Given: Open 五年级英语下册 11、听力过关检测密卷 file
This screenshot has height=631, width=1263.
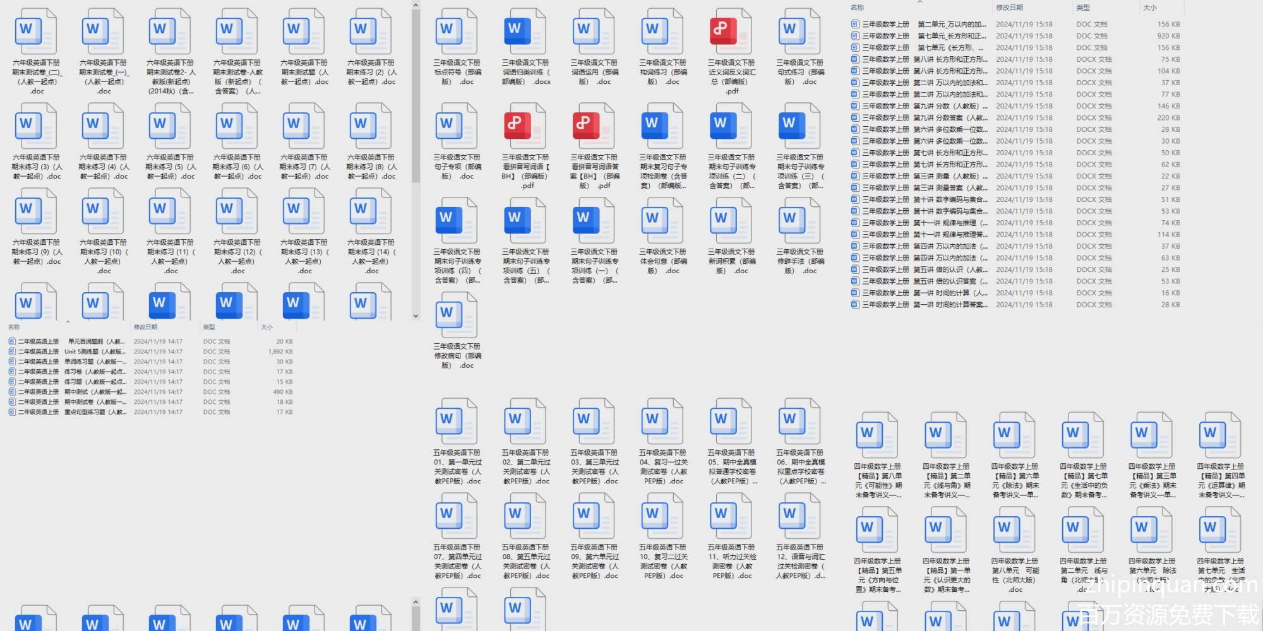Looking at the screenshot, I should click(731, 517).
